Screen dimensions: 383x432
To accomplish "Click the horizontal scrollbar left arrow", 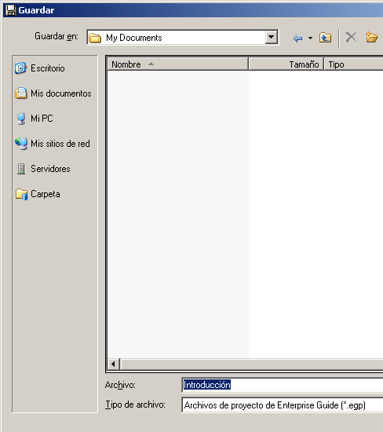I will tap(114, 364).
